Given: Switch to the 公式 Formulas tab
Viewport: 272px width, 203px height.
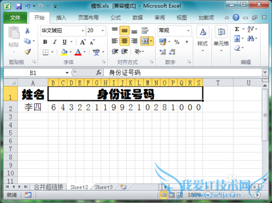Looking at the screenshot, I should (115, 18).
